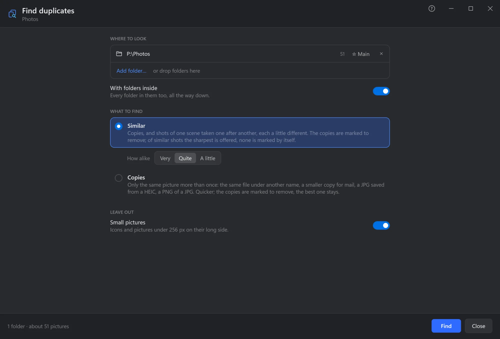The height and width of the screenshot is (339, 500).
Task: Maximize the Find duplicates window
Action: [471, 9]
